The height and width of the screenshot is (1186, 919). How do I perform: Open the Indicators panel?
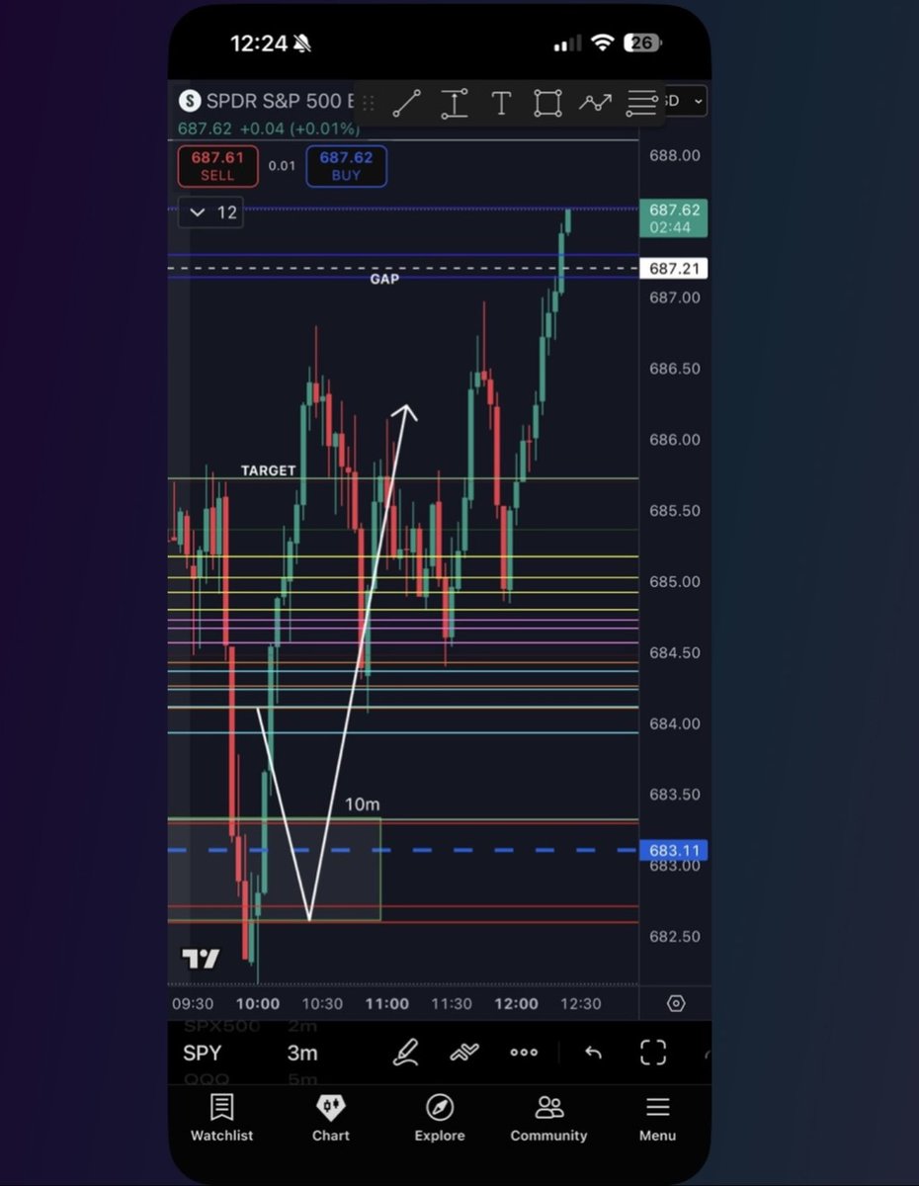coord(464,1052)
